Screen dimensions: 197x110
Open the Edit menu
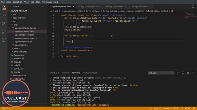[x=8, y=2]
